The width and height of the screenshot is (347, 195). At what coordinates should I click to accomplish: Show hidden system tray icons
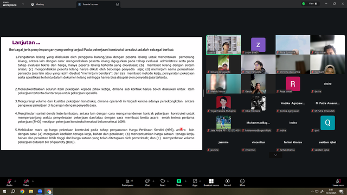tap(312, 191)
